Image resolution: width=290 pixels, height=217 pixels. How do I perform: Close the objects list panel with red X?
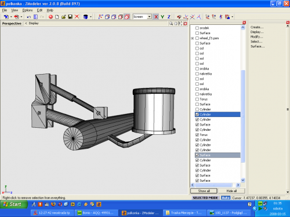click(x=244, y=23)
